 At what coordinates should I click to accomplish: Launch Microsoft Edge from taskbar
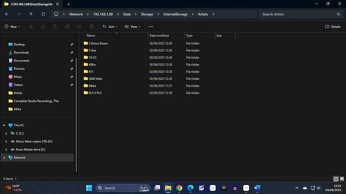click(x=191, y=188)
